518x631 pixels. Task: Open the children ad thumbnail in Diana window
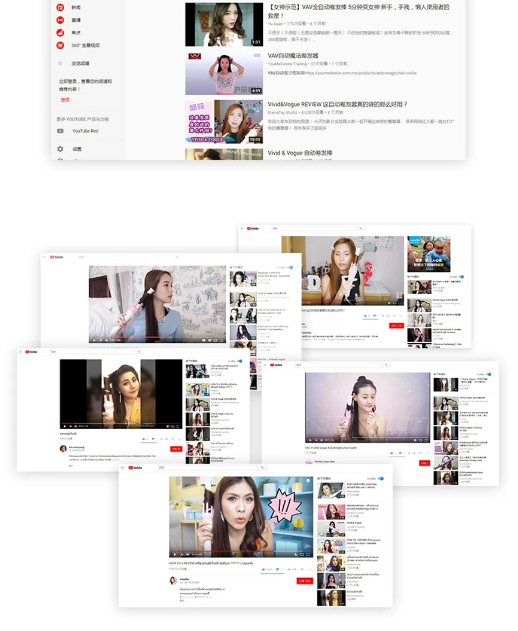click(x=429, y=254)
